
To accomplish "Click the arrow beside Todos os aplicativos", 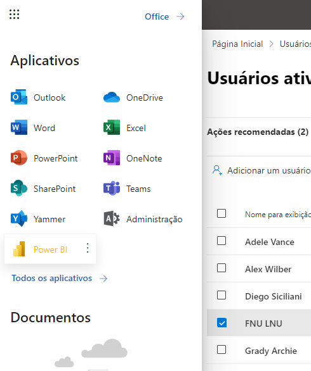I will tap(103, 279).
